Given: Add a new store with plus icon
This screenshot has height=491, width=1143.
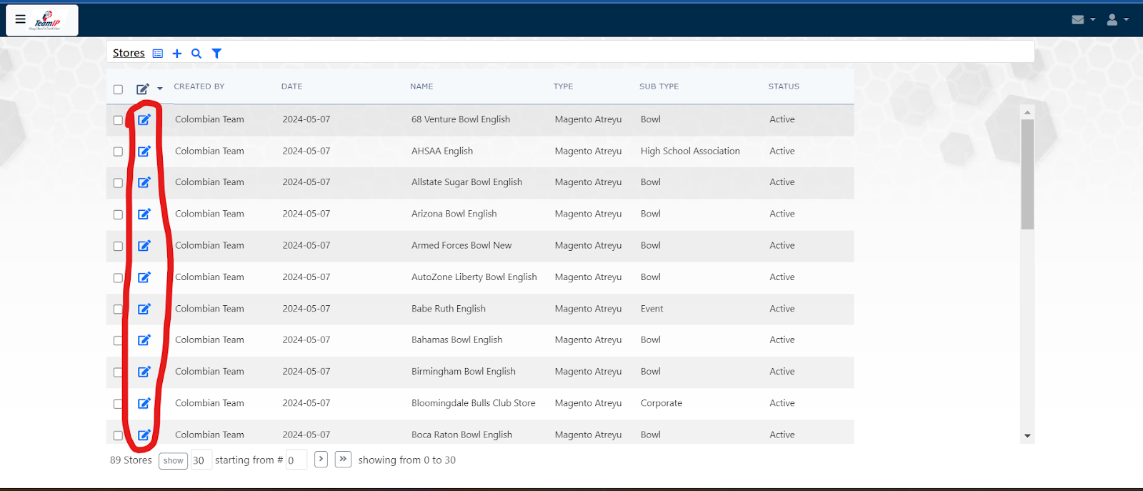Looking at the screenshot, I should coord(177,54).
